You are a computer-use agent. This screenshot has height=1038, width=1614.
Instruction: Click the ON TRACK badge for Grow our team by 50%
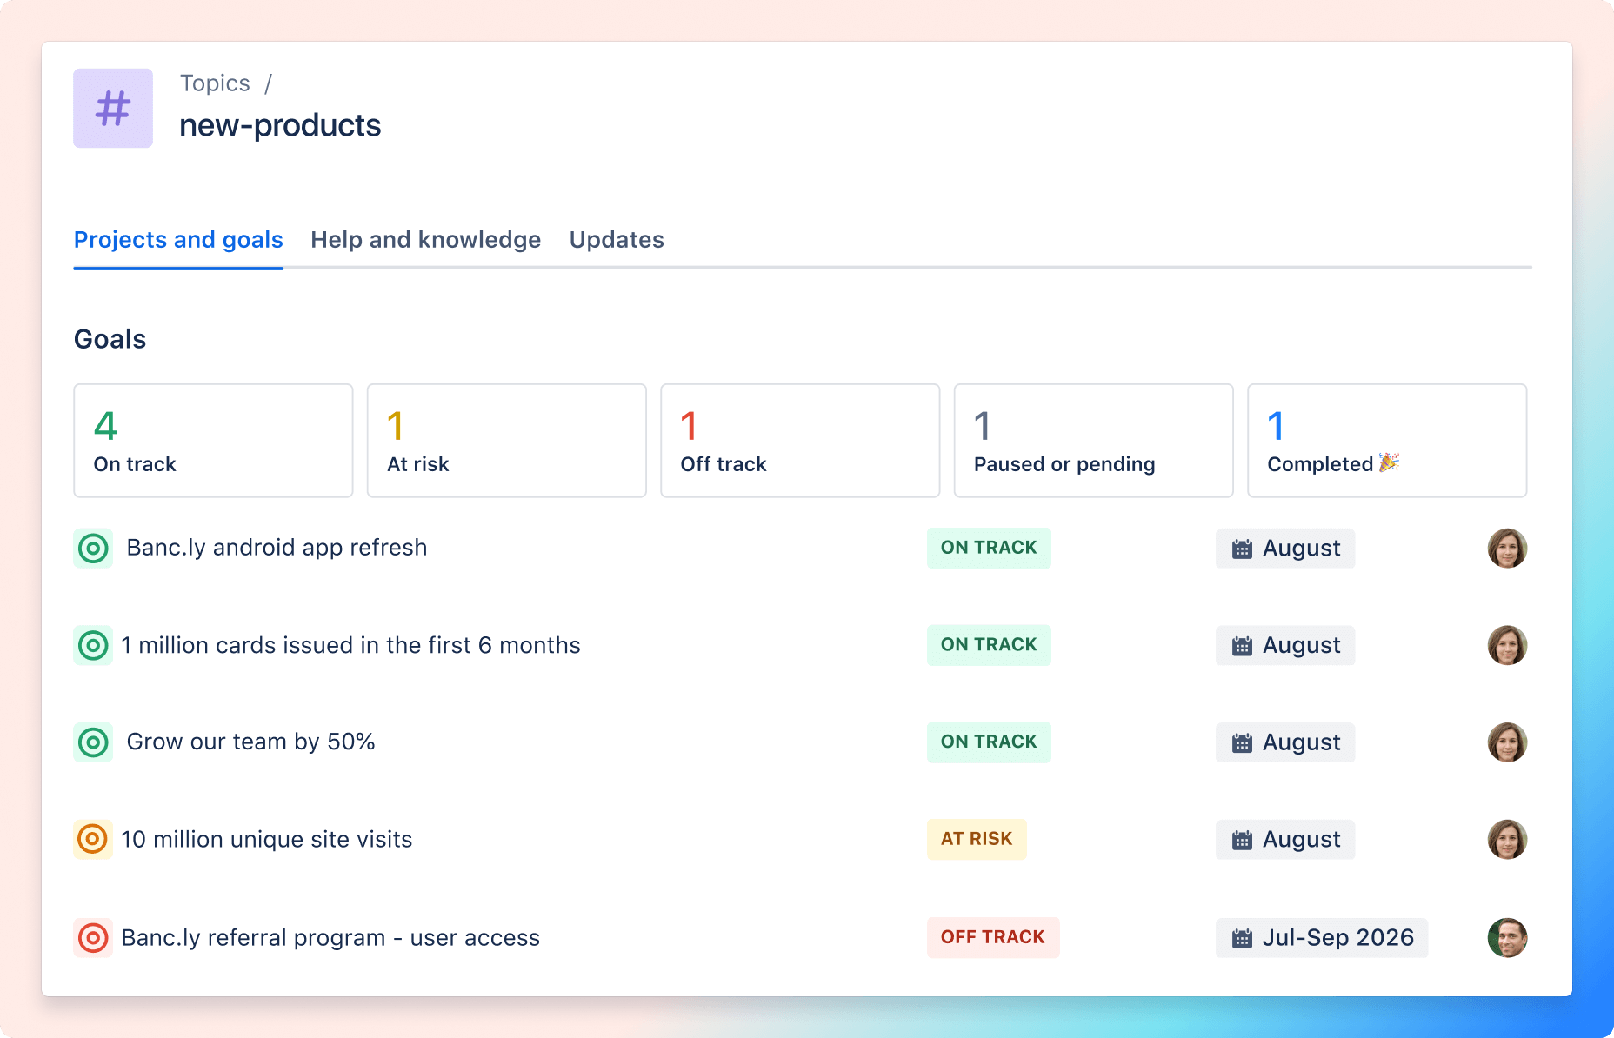(988, 742)
